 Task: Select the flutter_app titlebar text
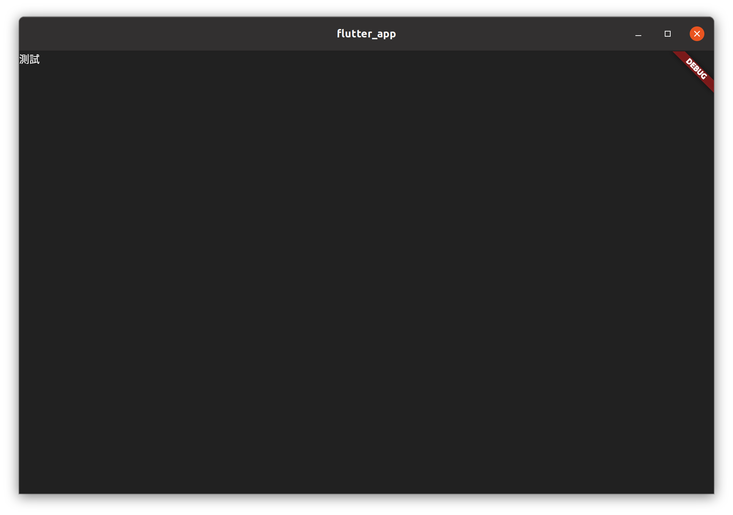[366, 33]
